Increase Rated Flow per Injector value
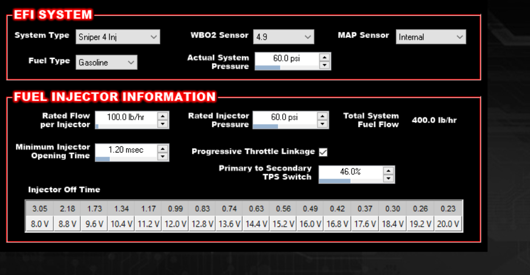The width and height of the screenshot is (530, 275). pyautogui.click(x=163, y=115)
